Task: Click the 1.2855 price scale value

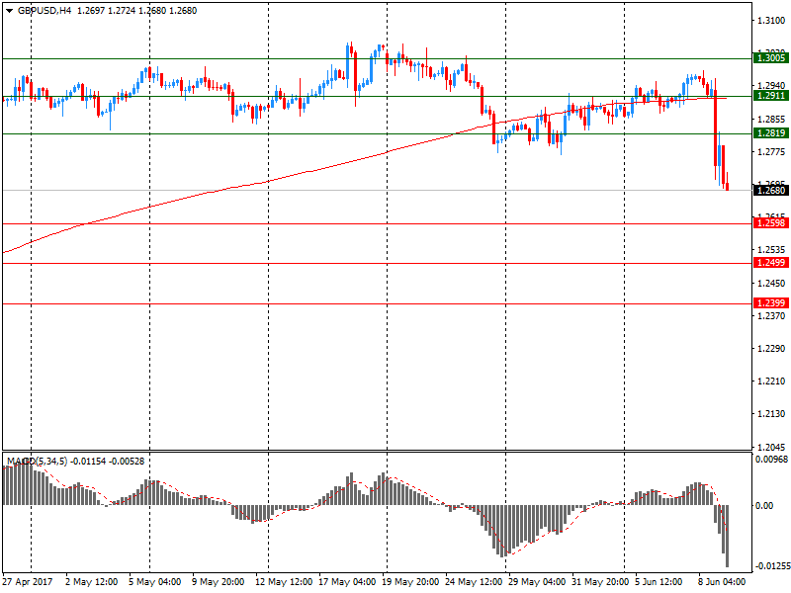Action: click(771, 120)
